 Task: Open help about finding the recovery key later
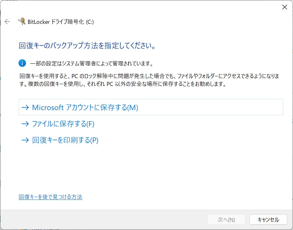(x=50, y=196)
